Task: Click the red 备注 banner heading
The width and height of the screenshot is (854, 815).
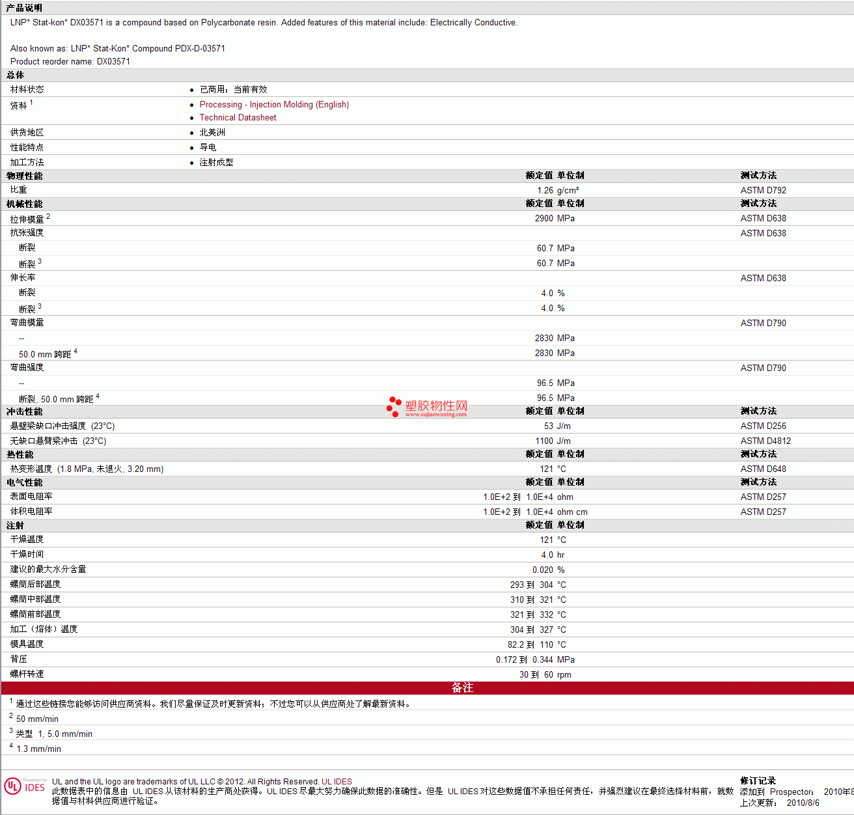Action: pyautogui.click(x=462, y=688)
